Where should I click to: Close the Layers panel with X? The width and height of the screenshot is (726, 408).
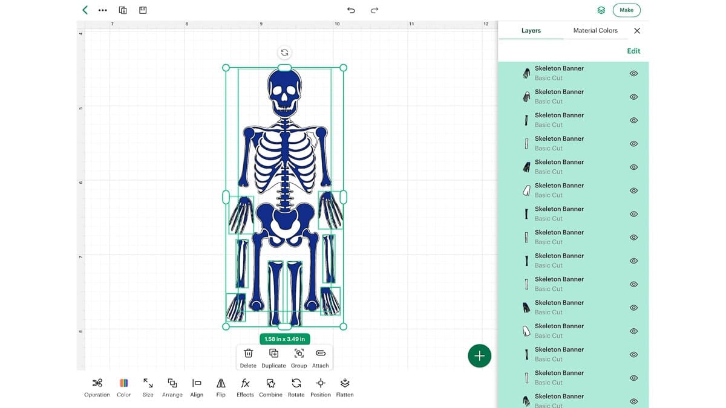(x=637, y=30)
